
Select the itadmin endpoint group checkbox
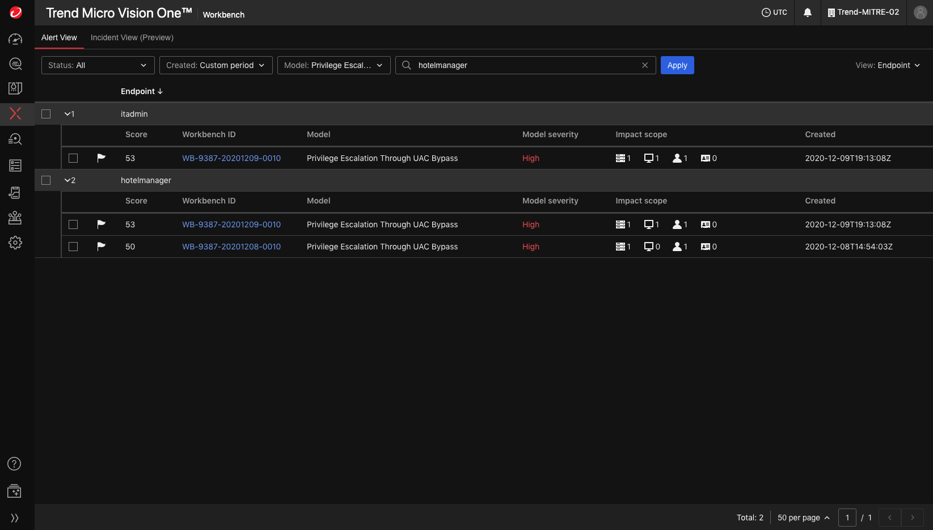[x=46, y=114]
